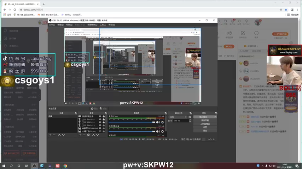
Task: Open source properties gear in Sources toolbar
Action: click(x=88, y=135)
